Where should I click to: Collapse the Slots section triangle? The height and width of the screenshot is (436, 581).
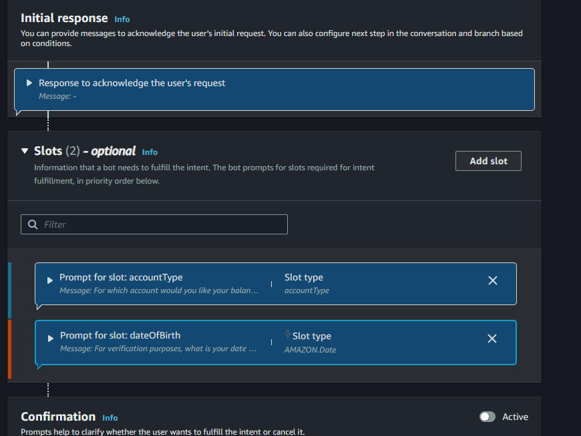(25, 151)
